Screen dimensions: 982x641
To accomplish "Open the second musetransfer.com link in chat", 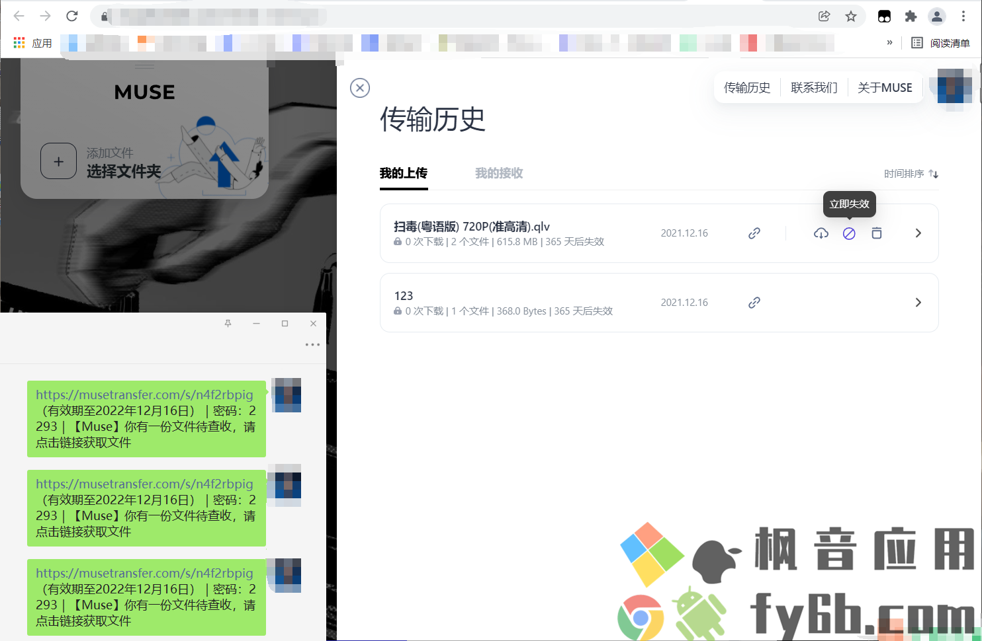I will coord(144,484).
